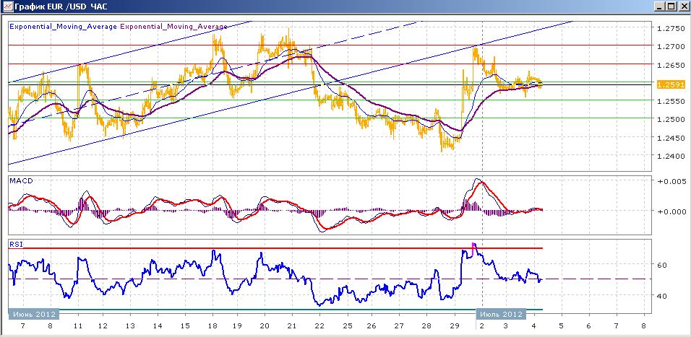Click the orange 1.2591 current price tag
The height and width of the screenshot is (337, 691).
(666, 84)
